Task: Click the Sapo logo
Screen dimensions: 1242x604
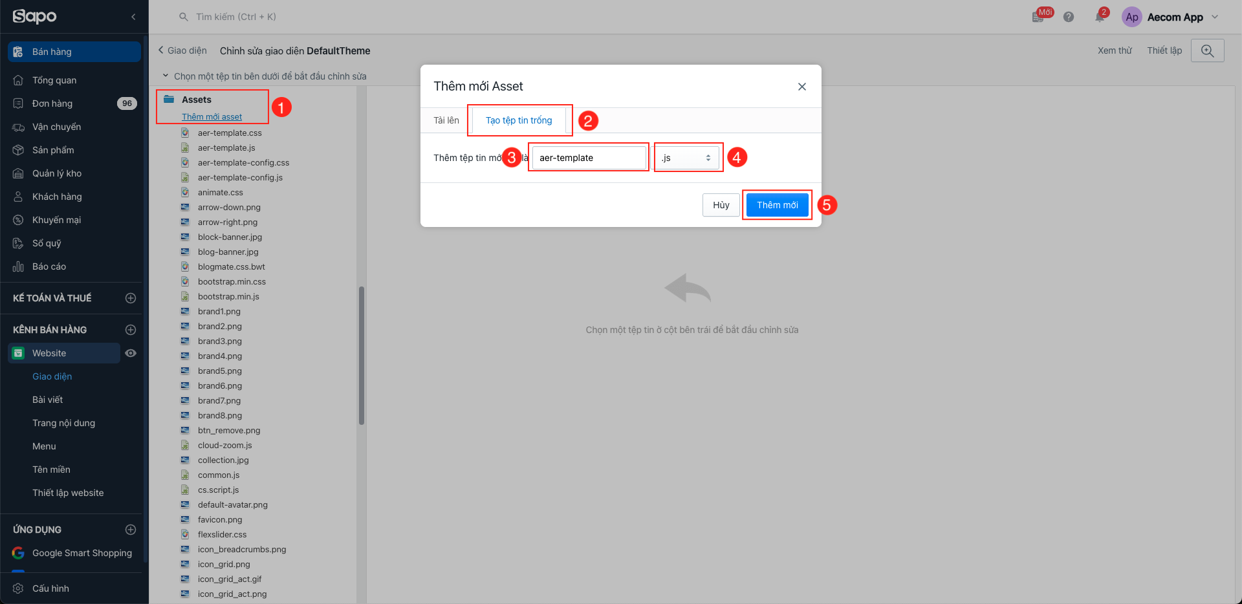Action: [x=35, y=16]
